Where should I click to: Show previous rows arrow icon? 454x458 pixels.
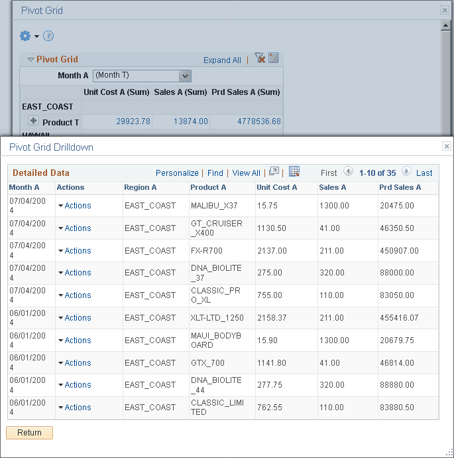[348, 171]
